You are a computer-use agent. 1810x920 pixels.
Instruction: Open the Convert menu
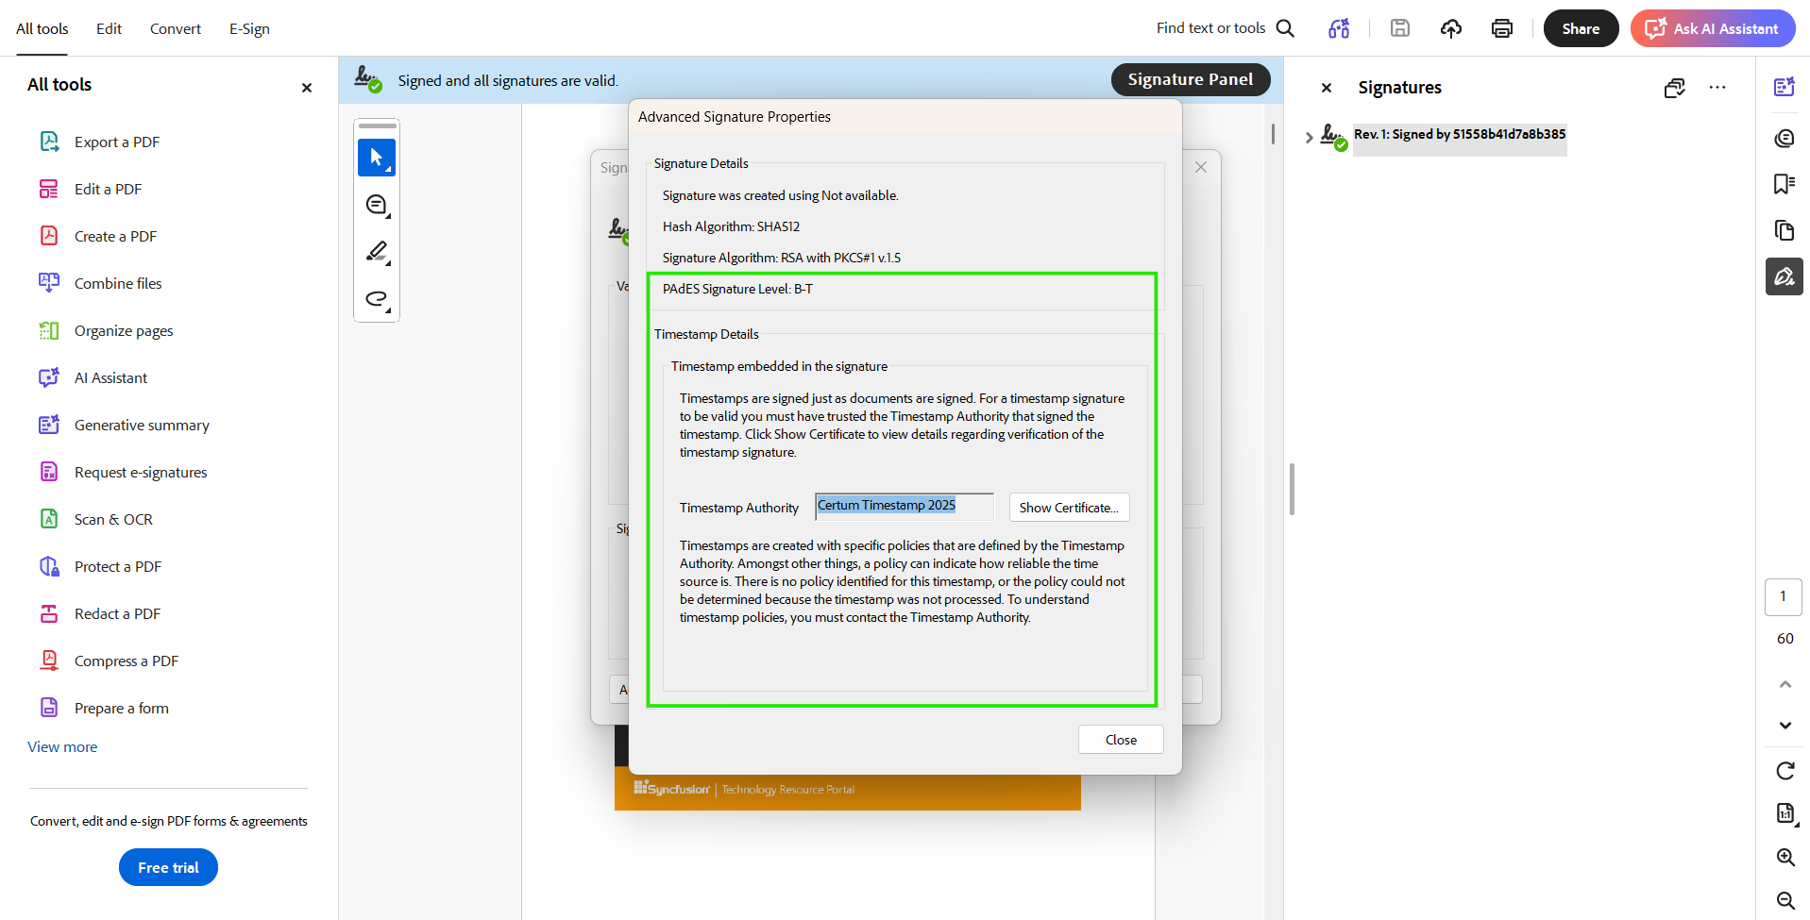point(176,28)
